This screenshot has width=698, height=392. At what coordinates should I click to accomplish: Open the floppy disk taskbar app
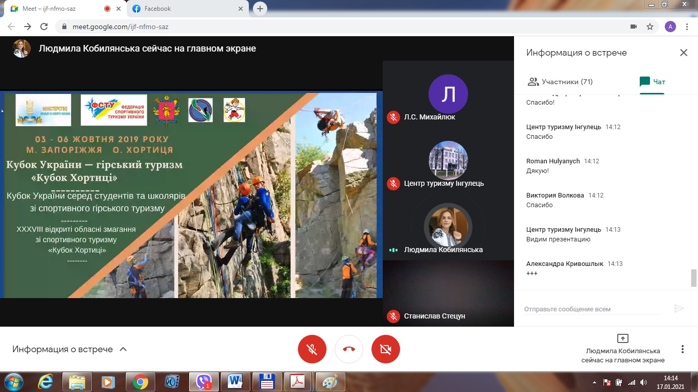pos(267,382)
